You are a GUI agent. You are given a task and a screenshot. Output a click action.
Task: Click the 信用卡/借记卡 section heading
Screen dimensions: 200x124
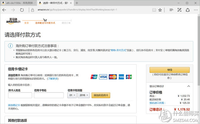click(x=18, y=69)
